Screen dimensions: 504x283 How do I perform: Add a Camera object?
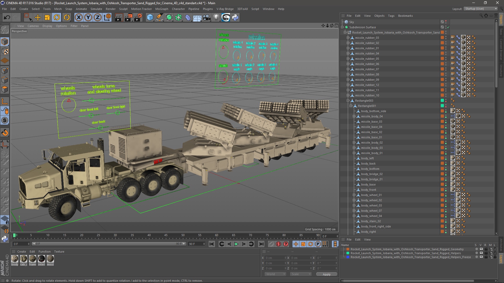[207, 18]
